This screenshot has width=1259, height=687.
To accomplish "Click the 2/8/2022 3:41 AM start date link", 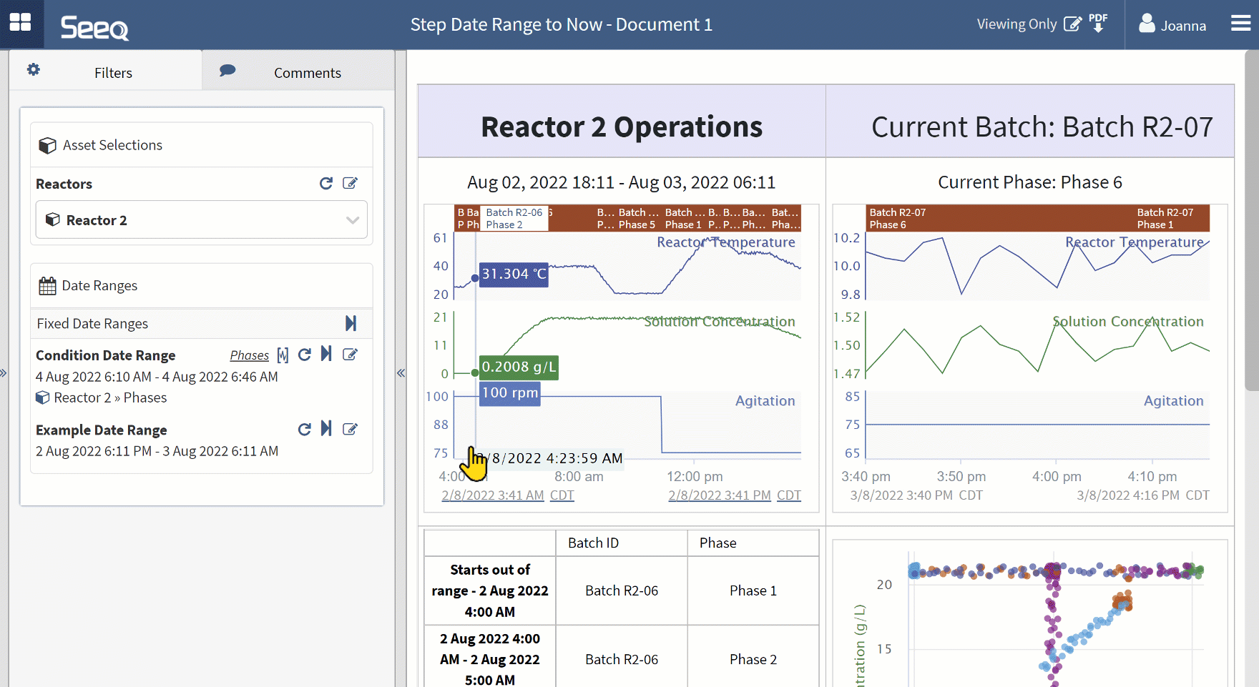I will [493, 495].
